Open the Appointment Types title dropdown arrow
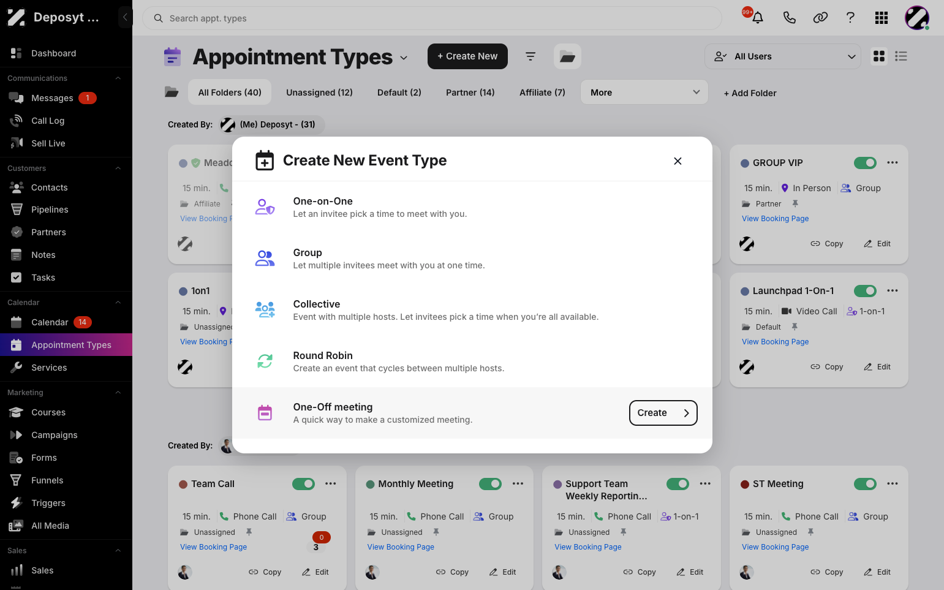This screenshot has height=590, width=944. (404, 58)
